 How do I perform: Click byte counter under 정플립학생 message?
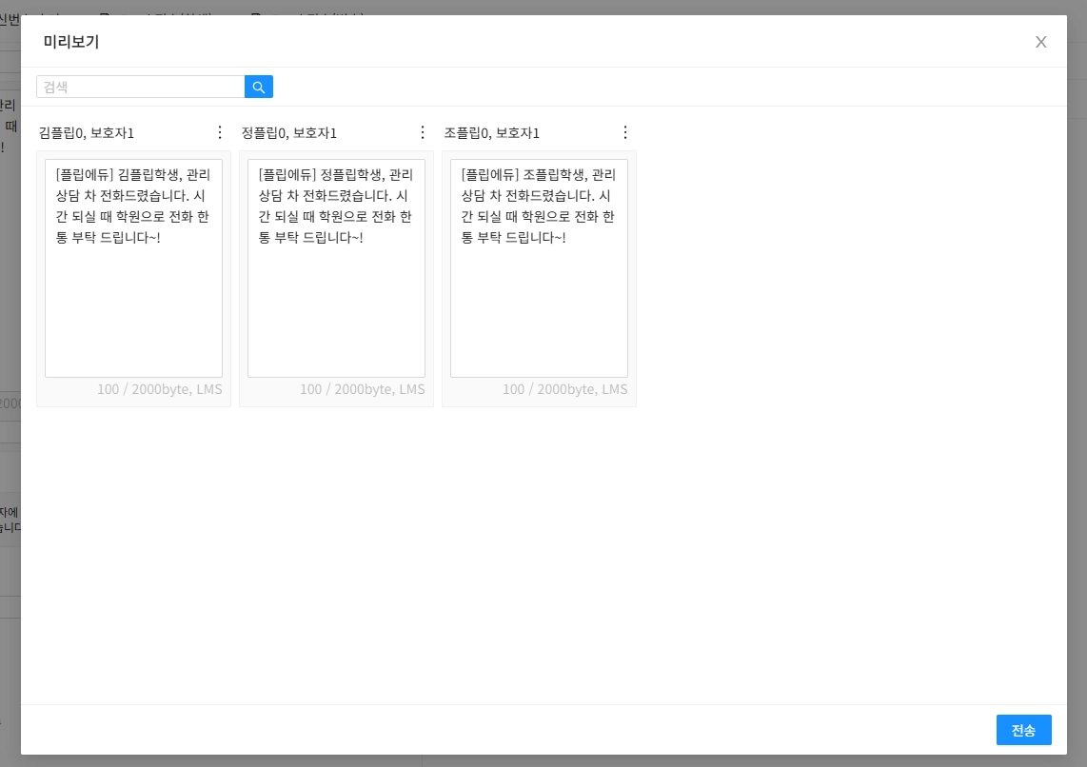coord(362,389)
